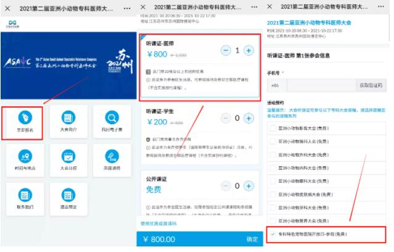The height and width of the screenshot is (252, 394).
Task: Close the ticket selection page
Action: coord(143,7)
